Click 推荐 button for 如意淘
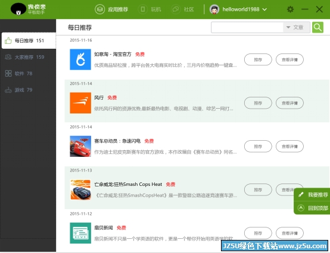Image resolution: width=330 pixels, height=253 pixels. (258, 59)
